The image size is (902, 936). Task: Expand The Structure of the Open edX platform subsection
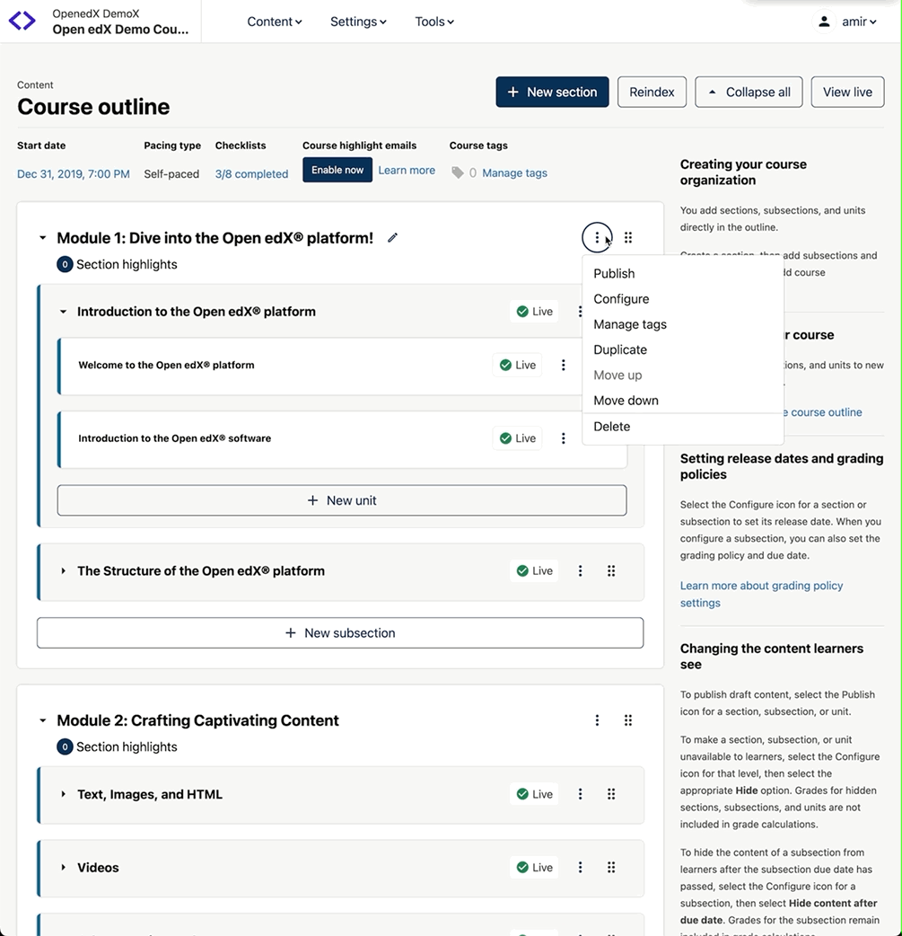(63, 571)
